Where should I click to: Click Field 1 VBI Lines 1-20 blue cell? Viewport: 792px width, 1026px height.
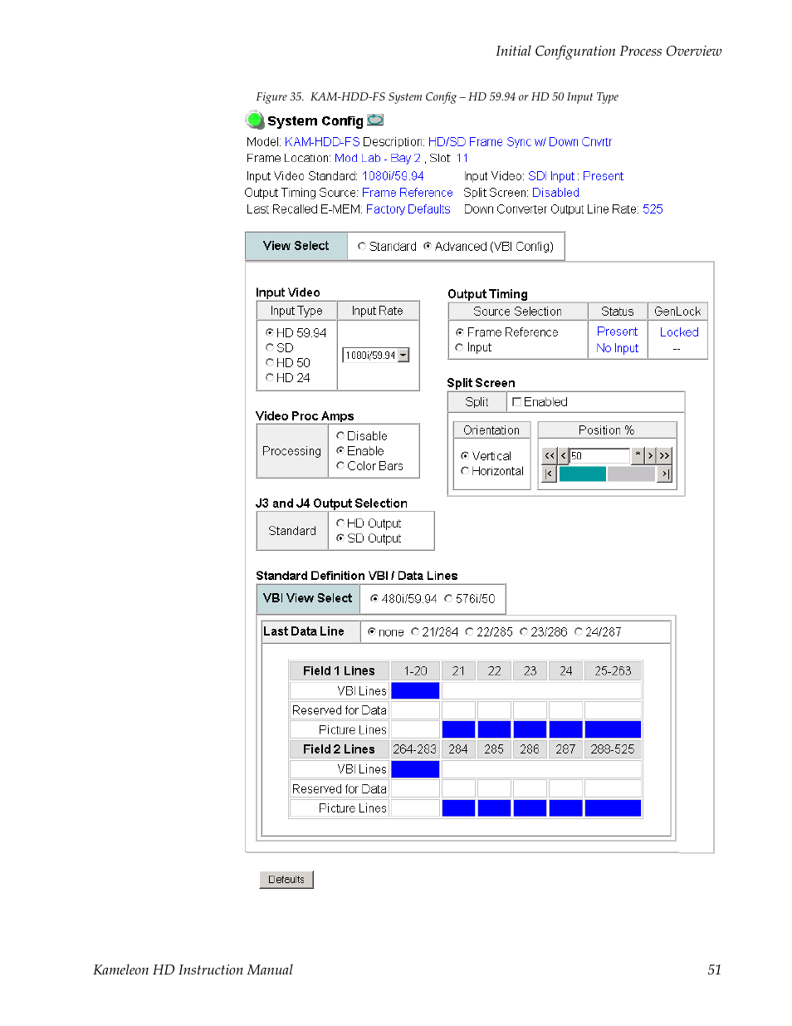pos(415,690)
